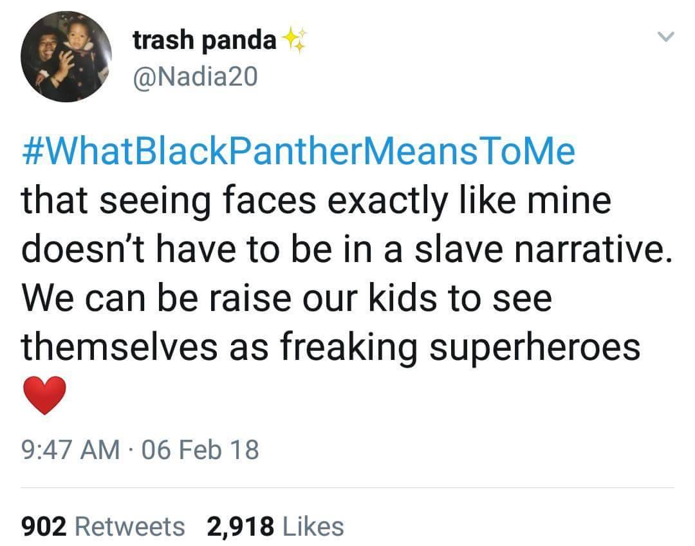Click the profile avatar photo
The image size is (695, 546).
[x=66, y=57]
